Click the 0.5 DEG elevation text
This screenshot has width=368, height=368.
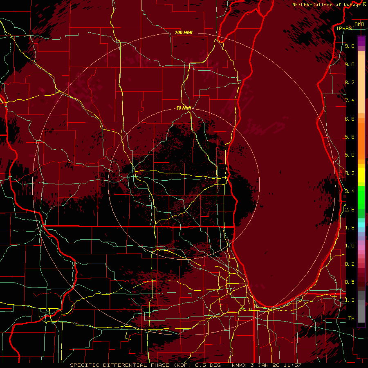click(209, 365)
